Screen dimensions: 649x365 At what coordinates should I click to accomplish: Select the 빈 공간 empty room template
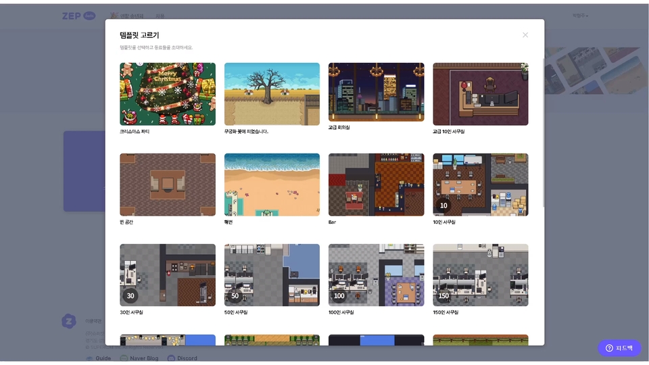(x=168, y=185)
